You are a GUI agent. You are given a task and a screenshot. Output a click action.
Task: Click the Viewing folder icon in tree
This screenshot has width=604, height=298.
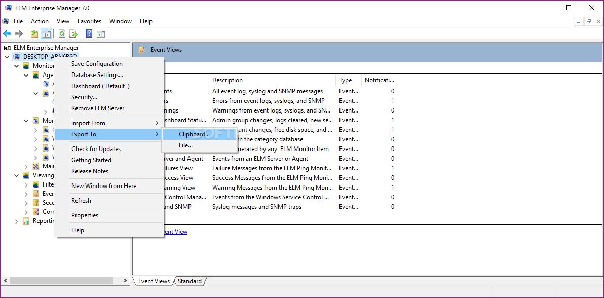coord(26,175)
